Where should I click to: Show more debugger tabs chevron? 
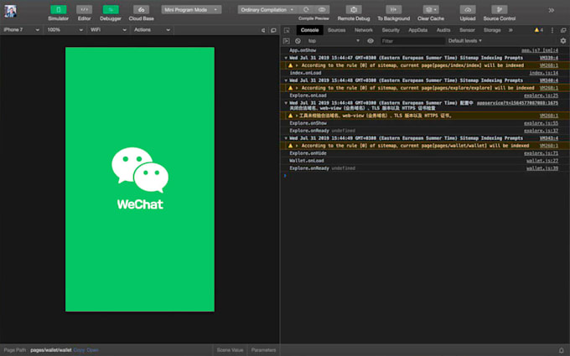click(510, 30)
